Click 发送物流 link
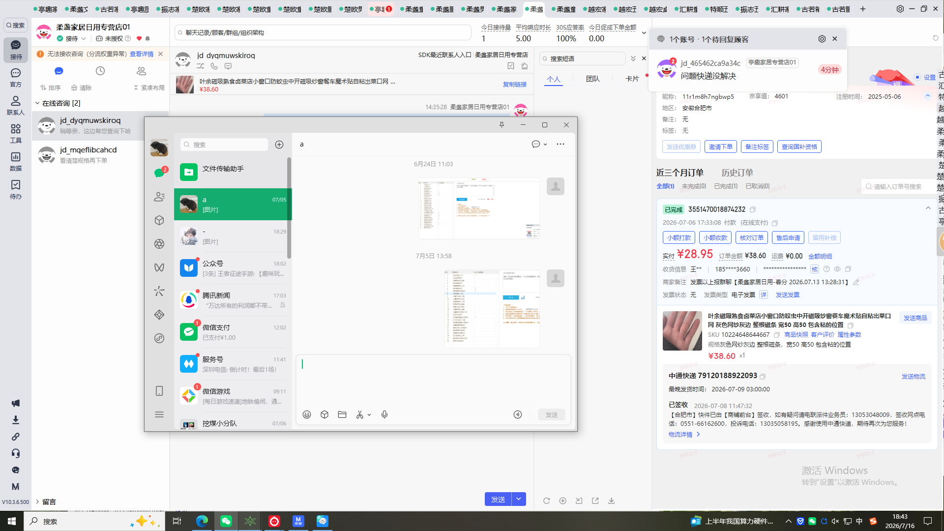This screenshot has width=944, height=531. click(x=913, y=376)
